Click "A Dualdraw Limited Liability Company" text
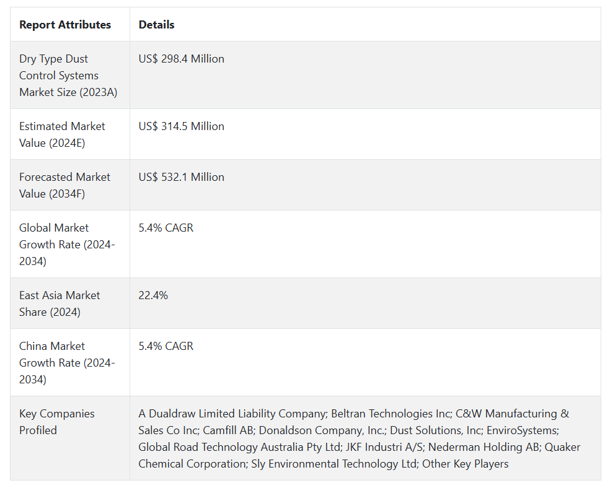Screen dimensions: 610x488 pyautogui.click(x=232, y=414)
